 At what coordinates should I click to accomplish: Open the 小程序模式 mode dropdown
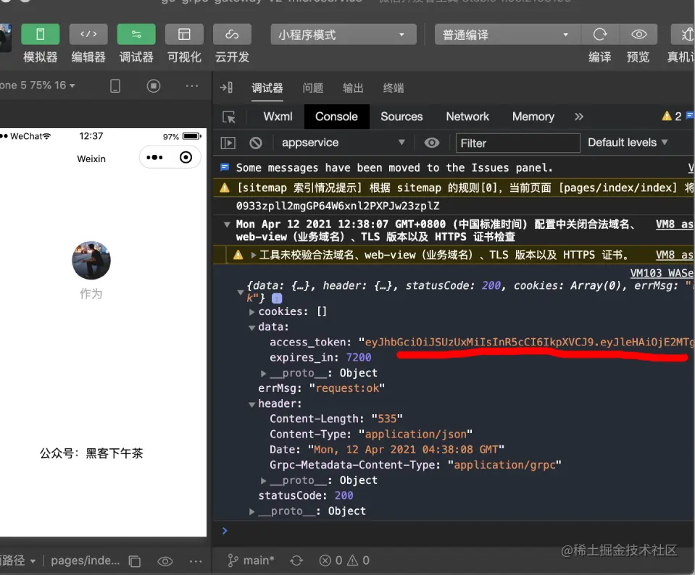pyautogui.click(x=344, y=35)
